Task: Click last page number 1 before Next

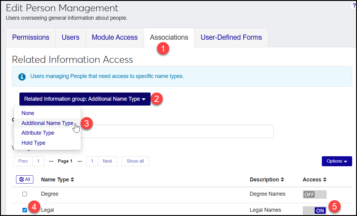Action: pos(92,161)
